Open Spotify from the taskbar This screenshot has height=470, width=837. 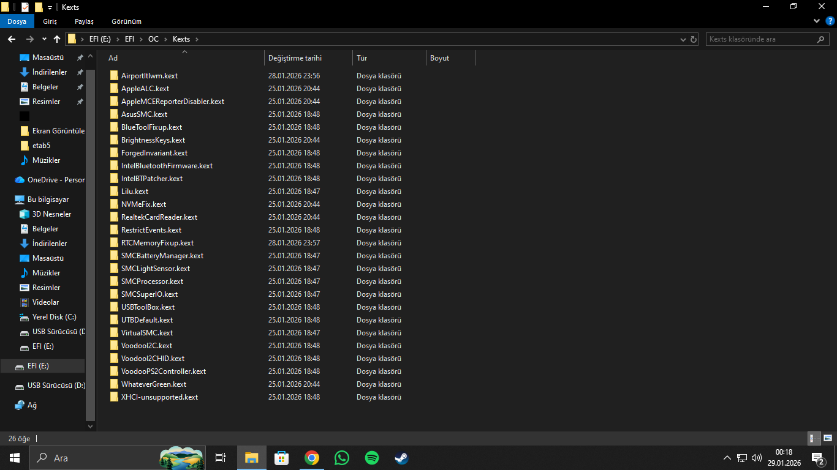[371, 458]
